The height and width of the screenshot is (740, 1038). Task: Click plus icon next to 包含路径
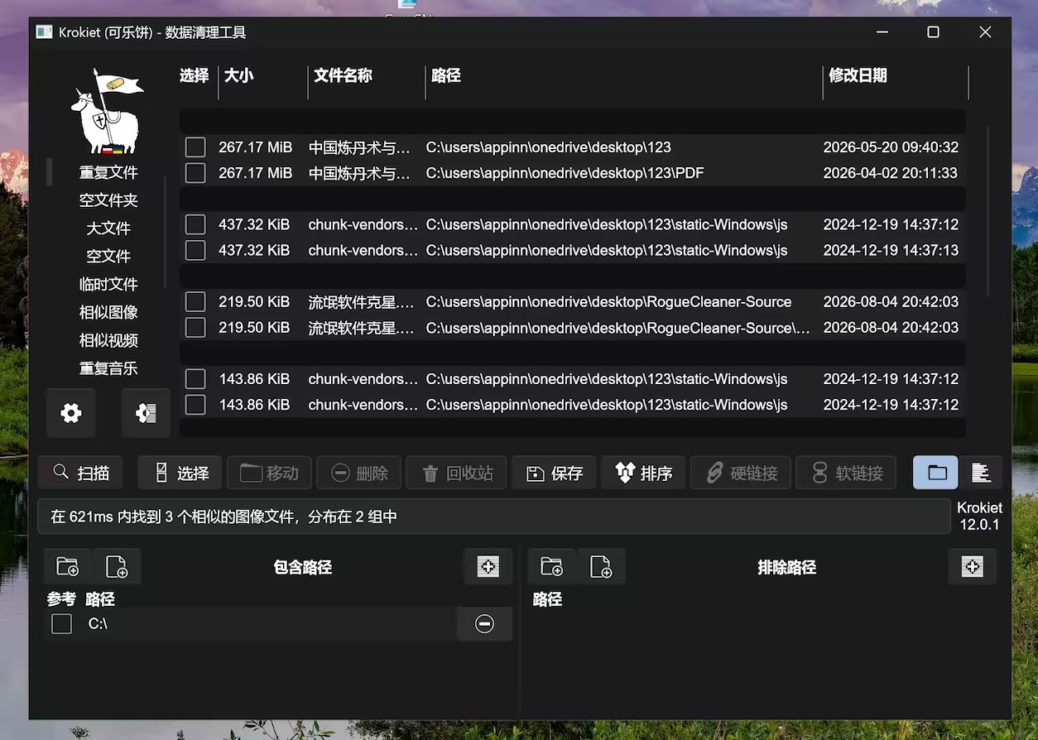[488, 567]
